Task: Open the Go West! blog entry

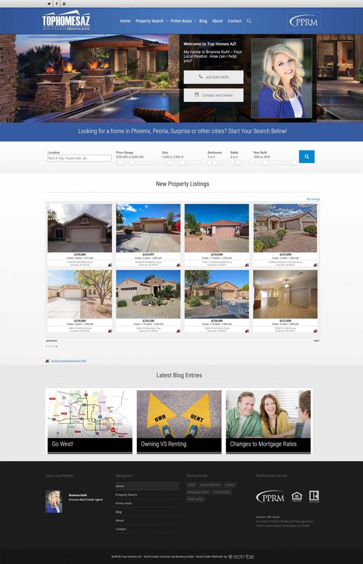Action: tap(90, 422)
